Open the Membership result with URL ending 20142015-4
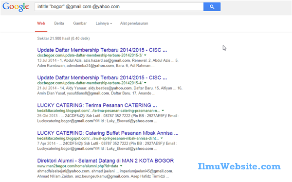Image resolution: width=292 pixels, height=182 pixels. pos(102,77)
